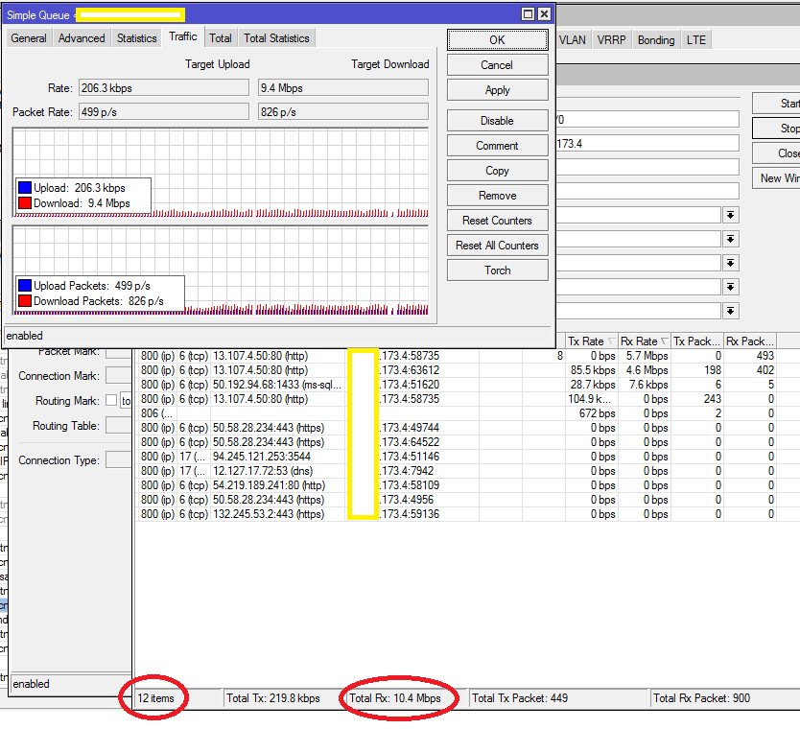Switch to the Total Statistics tab

pos(276,38)
